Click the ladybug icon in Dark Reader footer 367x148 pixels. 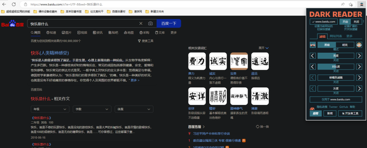pos(312,109)
